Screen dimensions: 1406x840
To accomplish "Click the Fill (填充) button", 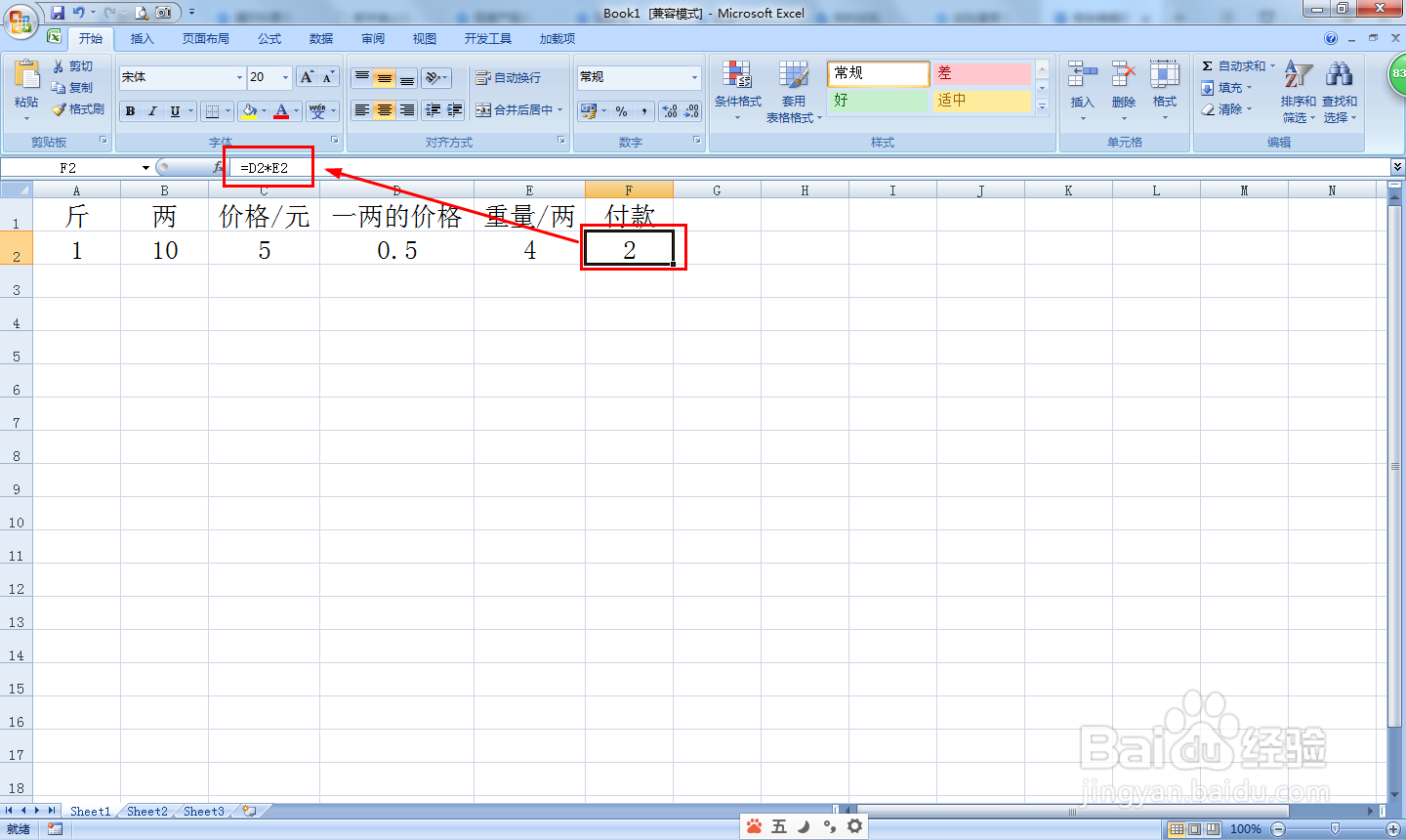I will click(x=1225, y=88).
